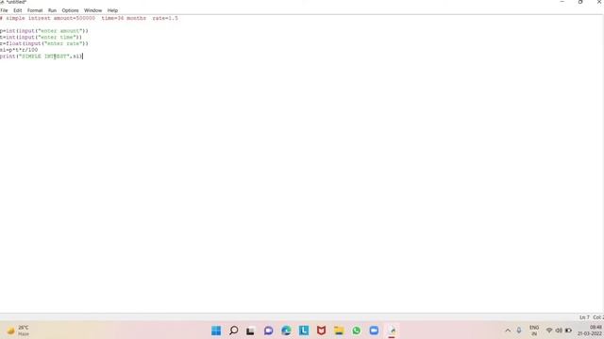Viewport: 604px width, 339px height.
Task: Open the Run menu
Action: (52, 10)
